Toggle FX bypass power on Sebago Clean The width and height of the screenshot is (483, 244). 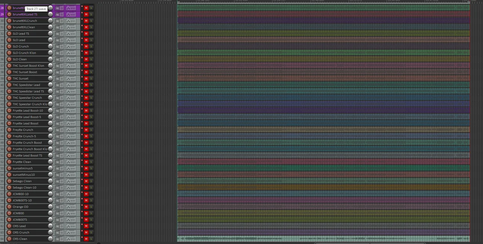tap(62, 181)
